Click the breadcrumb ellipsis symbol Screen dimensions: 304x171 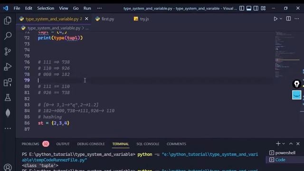click(x=87, y=28)
